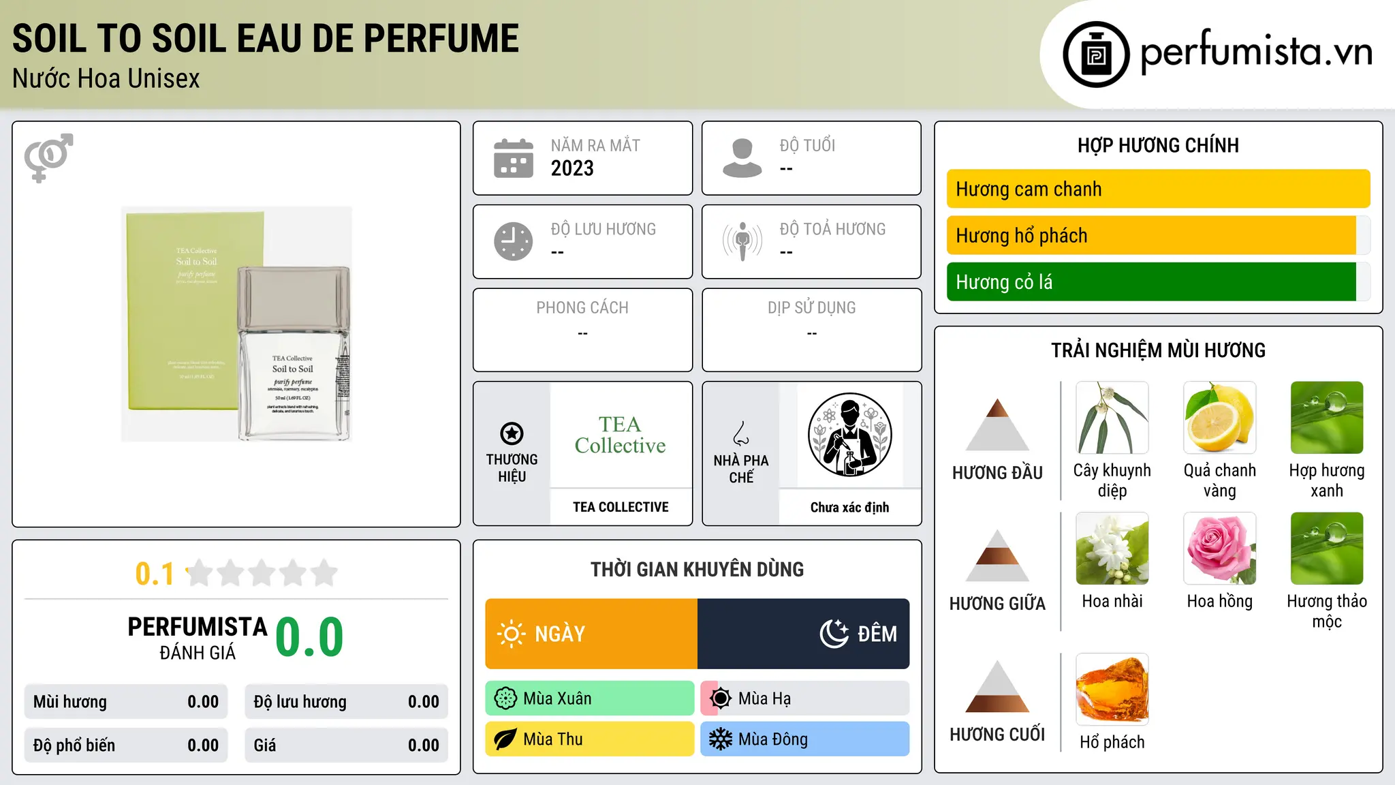Click the clock icon beside ĐỘ LƯU HƯƠNG
The width and height of the screenshot is (1395, 785).
coord(514,241)
